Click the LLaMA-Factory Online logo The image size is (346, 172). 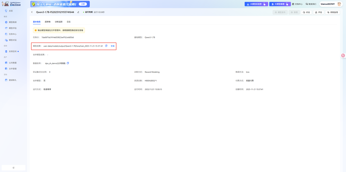11,4
